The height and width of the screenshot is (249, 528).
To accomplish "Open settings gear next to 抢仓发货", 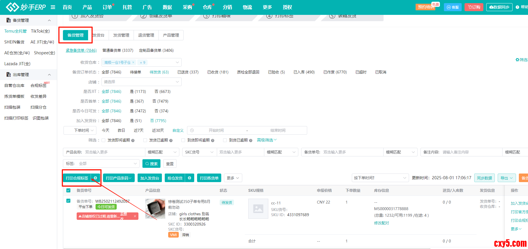I will [x=189, y=178].
